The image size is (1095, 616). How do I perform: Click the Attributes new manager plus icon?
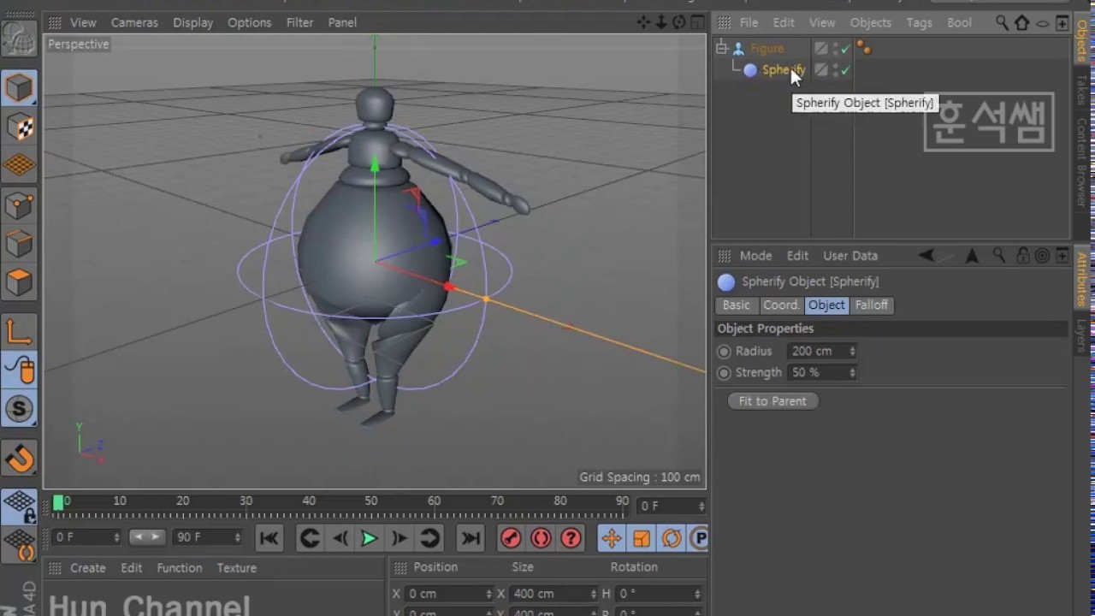1062,255
